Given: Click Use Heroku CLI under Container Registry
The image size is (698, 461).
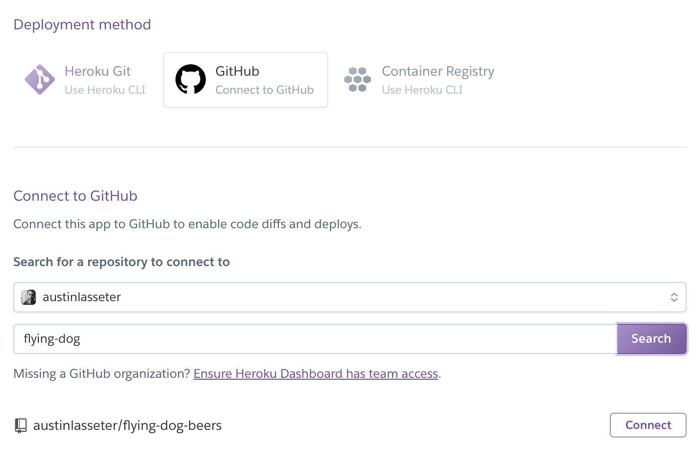Looking at the screenshot, I should coord(422,90).
